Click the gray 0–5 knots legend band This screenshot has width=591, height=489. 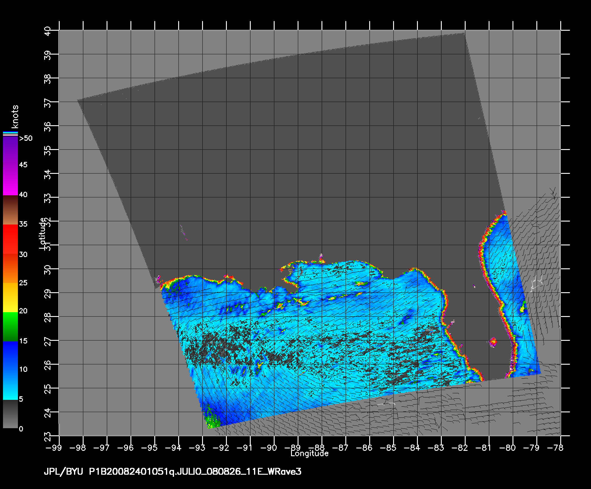click(x=10, y=414)
